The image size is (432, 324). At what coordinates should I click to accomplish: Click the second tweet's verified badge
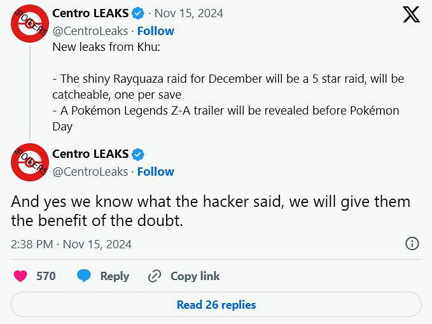pyautogui.click(x=138, y=154)
